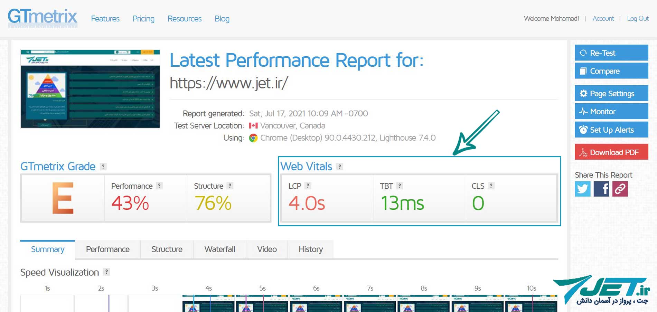The height and width of the screenshot is (312, 657).
Task: Click the Monitor button
Action: [611, 111]
